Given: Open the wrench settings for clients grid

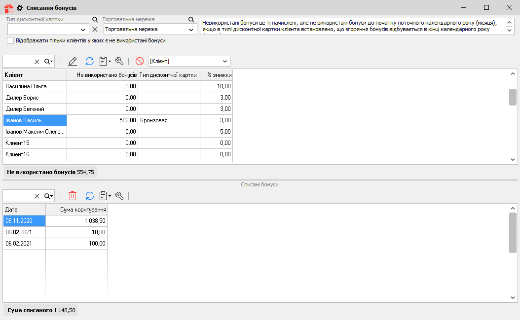Looking at the screenshot, I should pyautogui.click(x=119, y=61).
